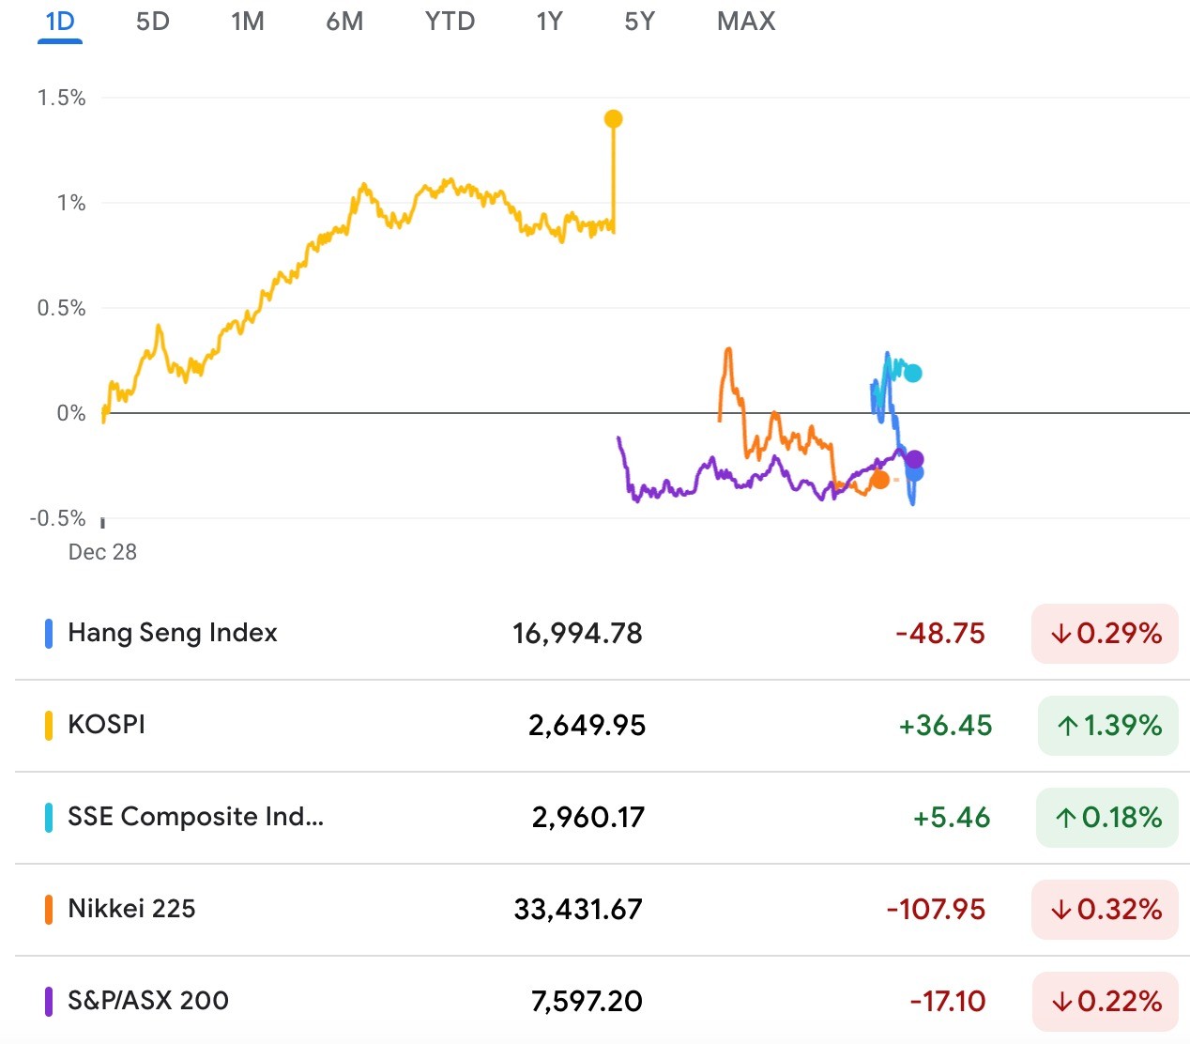Show the 1Y chart range

549,22
